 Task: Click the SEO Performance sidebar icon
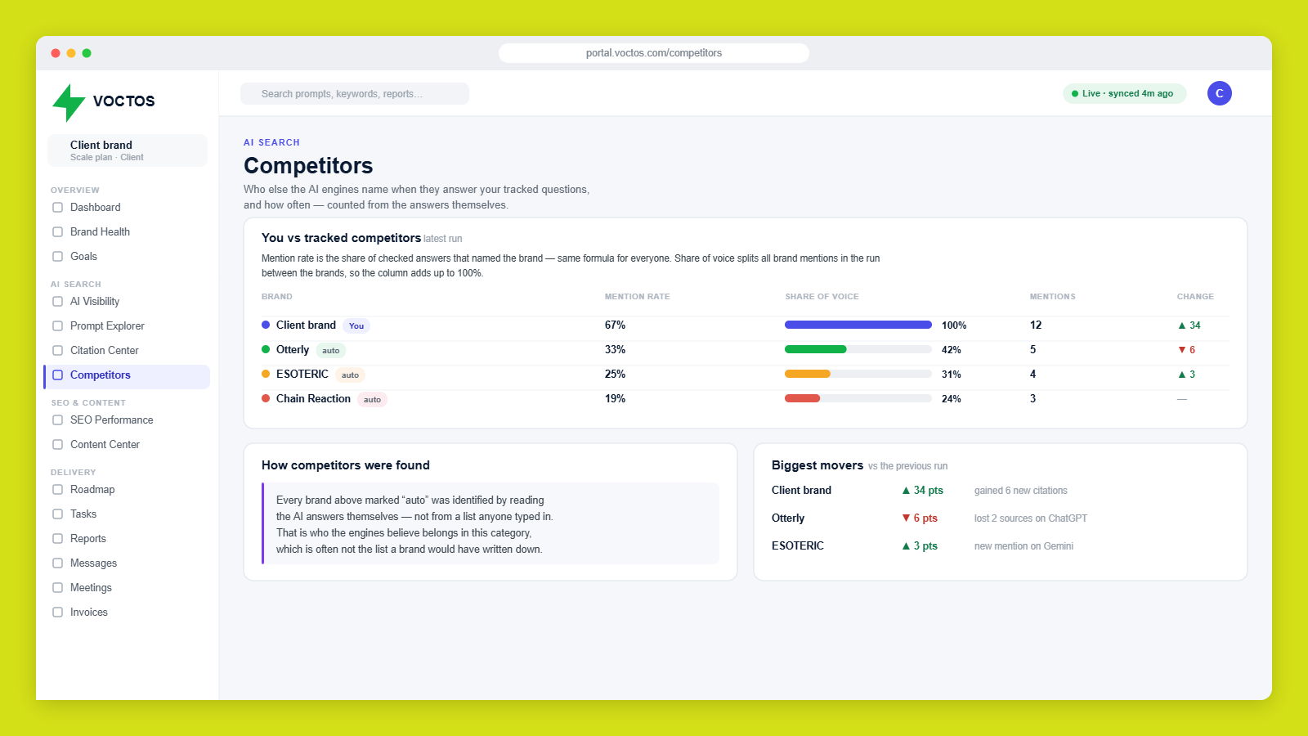pos(57,420)
